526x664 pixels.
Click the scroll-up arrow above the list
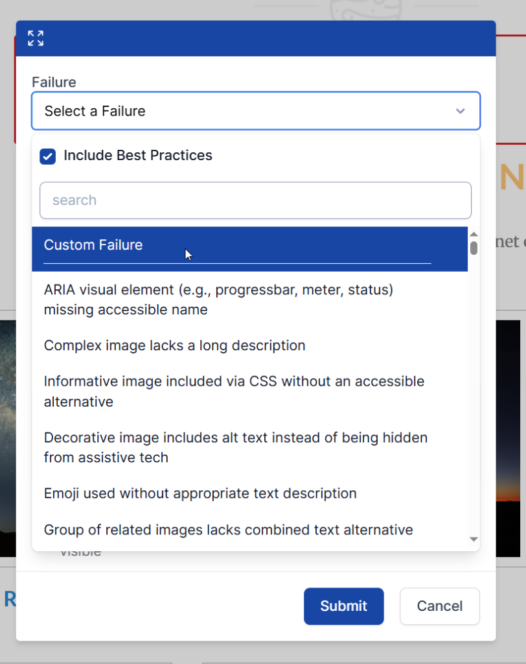(474, 232)
